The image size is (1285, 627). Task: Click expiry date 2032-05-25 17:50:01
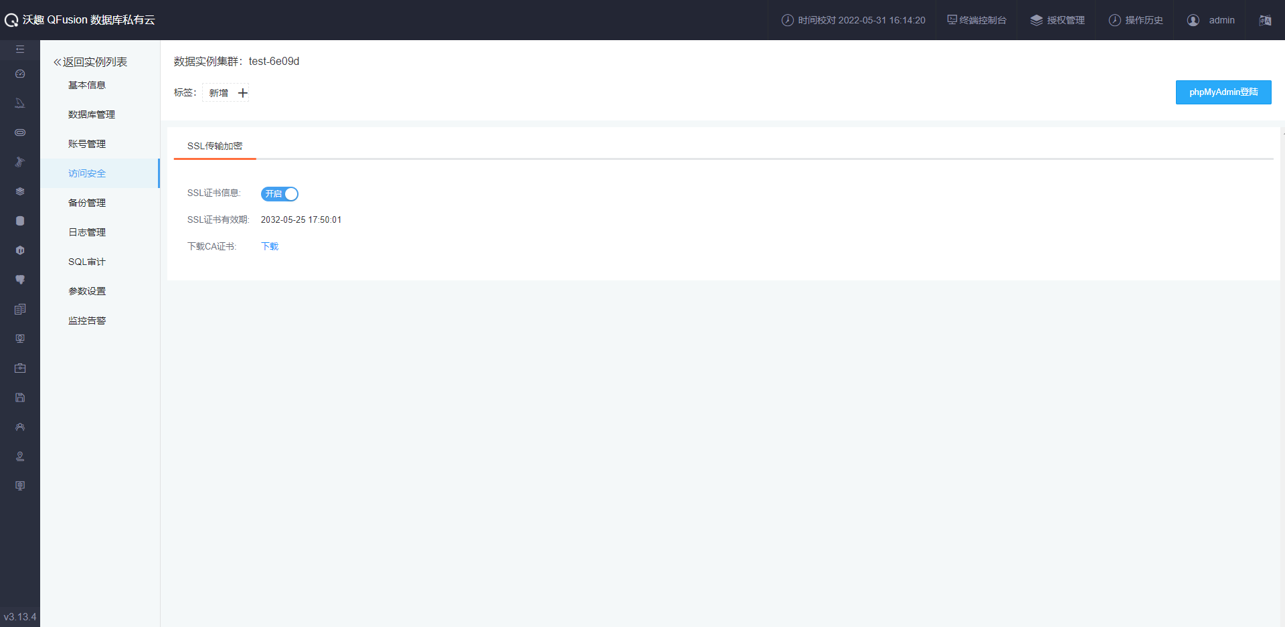[301, 219]
